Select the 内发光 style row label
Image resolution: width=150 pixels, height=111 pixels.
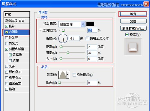pyautogui.click(x=13, y=43)
